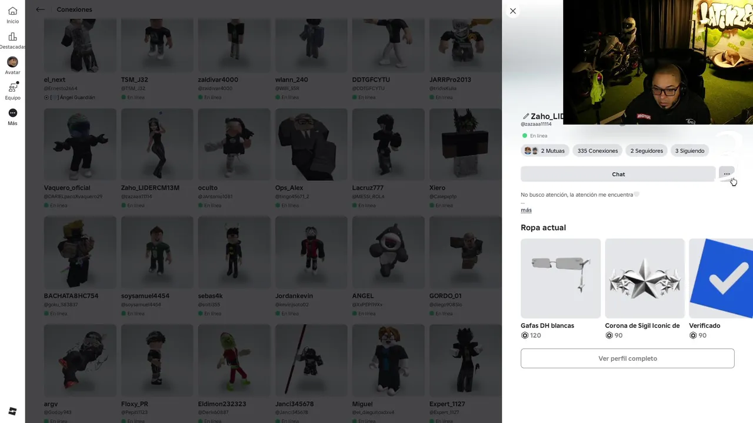Show the 2 Seguidores list
This screenshot has width=753, height=423.
tap(647, 151)
